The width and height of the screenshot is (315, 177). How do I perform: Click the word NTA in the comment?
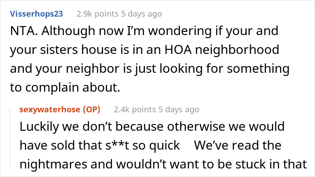pos(24,31)
